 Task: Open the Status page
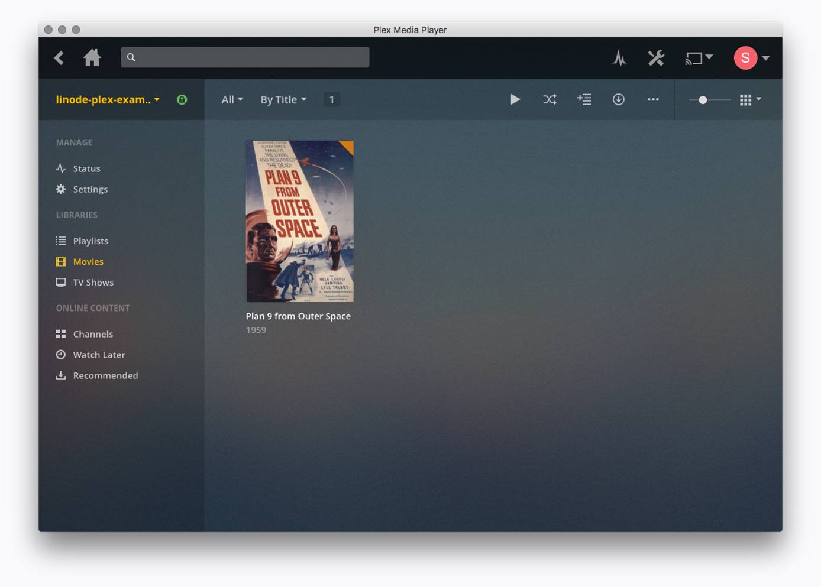coord(86,168)
